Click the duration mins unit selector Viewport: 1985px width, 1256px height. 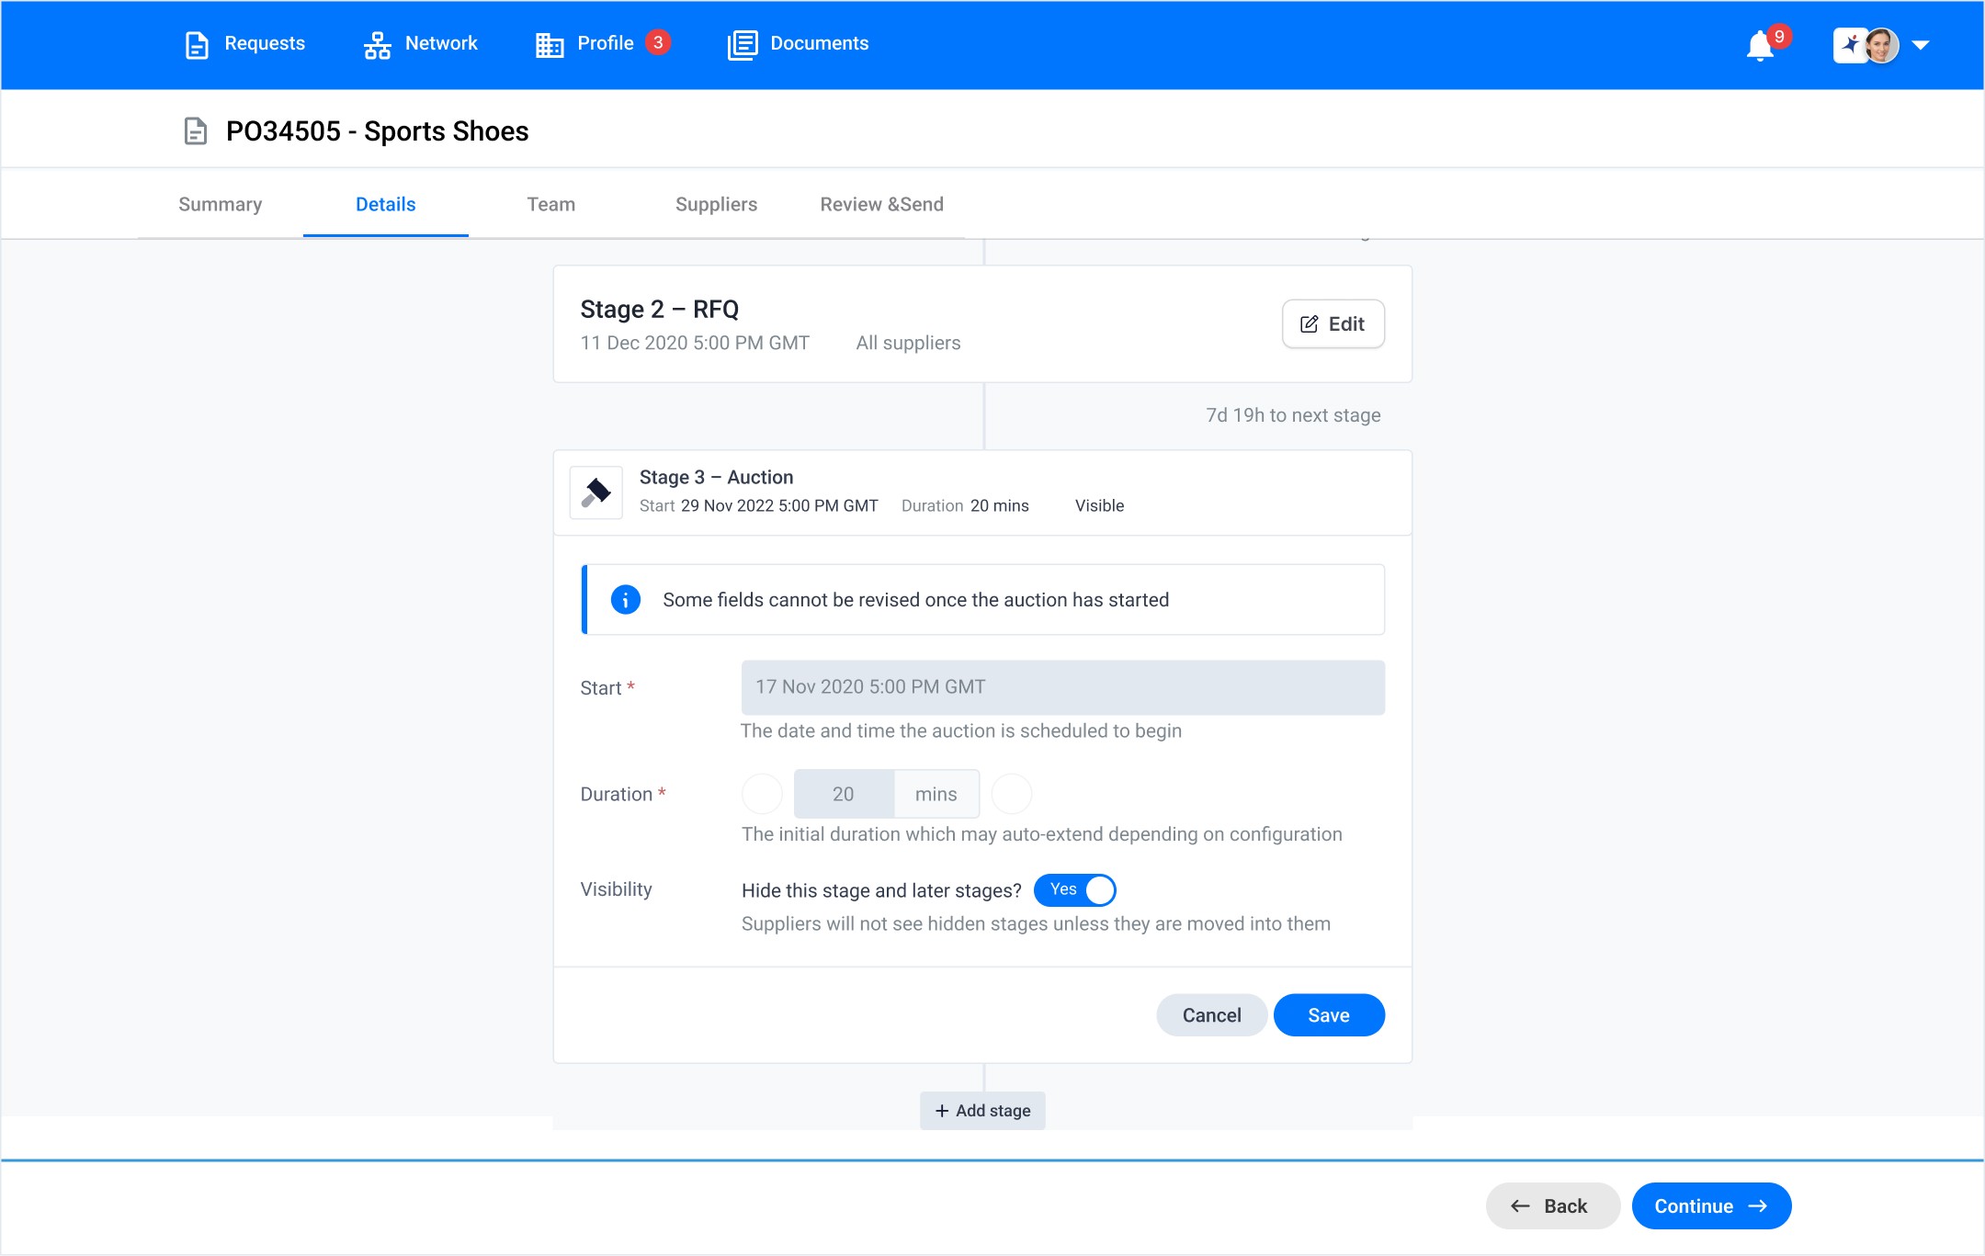coord(936,794)
